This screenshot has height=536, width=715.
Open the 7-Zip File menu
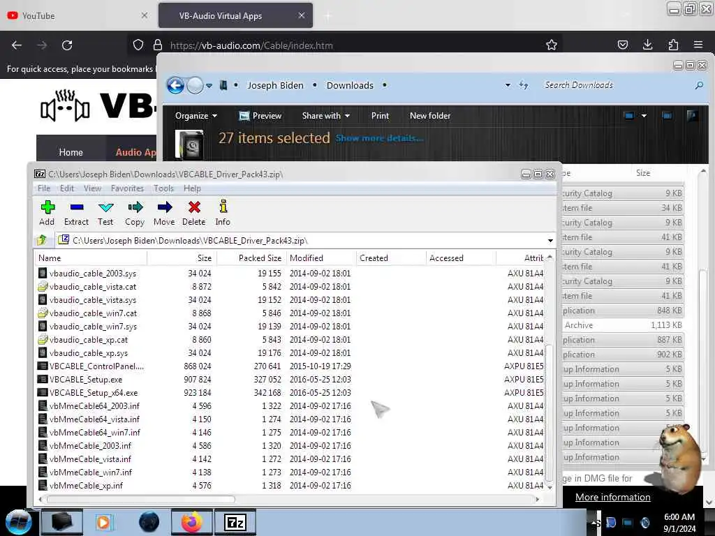(44, 188)
